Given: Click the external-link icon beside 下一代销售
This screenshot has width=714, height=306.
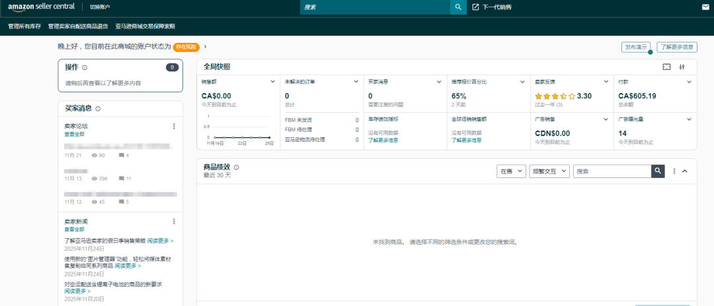Looking at the screenshot, I should tap(475, 7).
